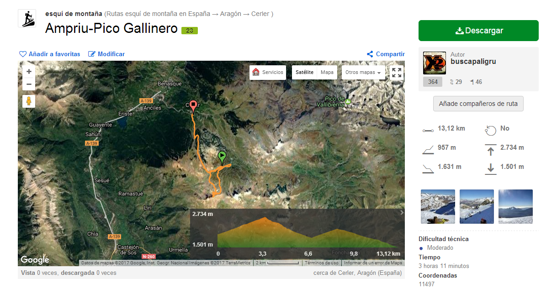
Task: Switch map to Mapa view
Action: point(327,73)
